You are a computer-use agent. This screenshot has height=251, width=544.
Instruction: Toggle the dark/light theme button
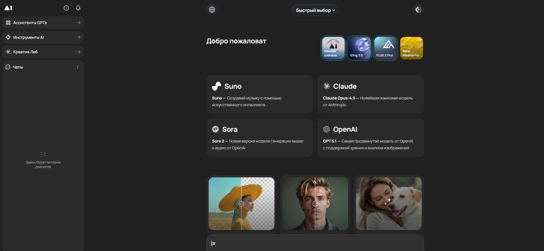(418, 9)
